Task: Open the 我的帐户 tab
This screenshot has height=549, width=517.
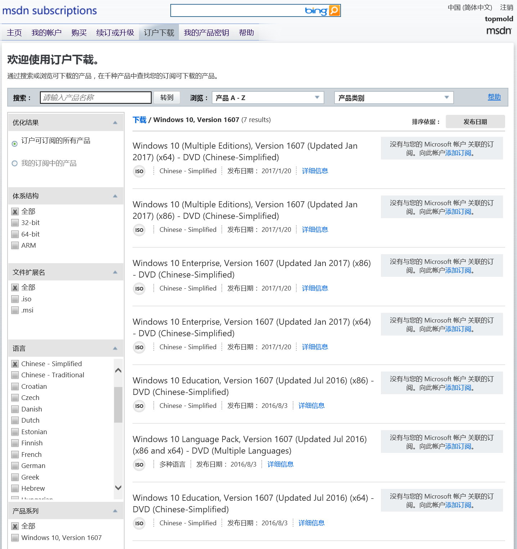Action: pyautogui.click(x=46, y=33)
